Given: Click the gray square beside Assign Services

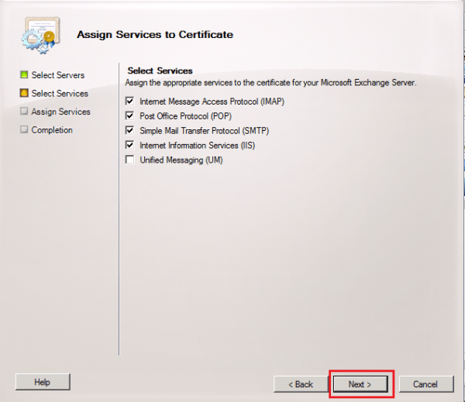Looking at the screenshot, I should (x=24, y=112).
